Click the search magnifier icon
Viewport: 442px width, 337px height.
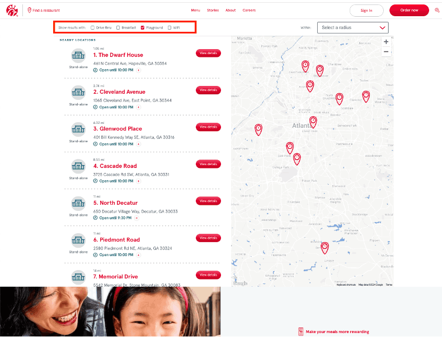(x=437, y=10)
